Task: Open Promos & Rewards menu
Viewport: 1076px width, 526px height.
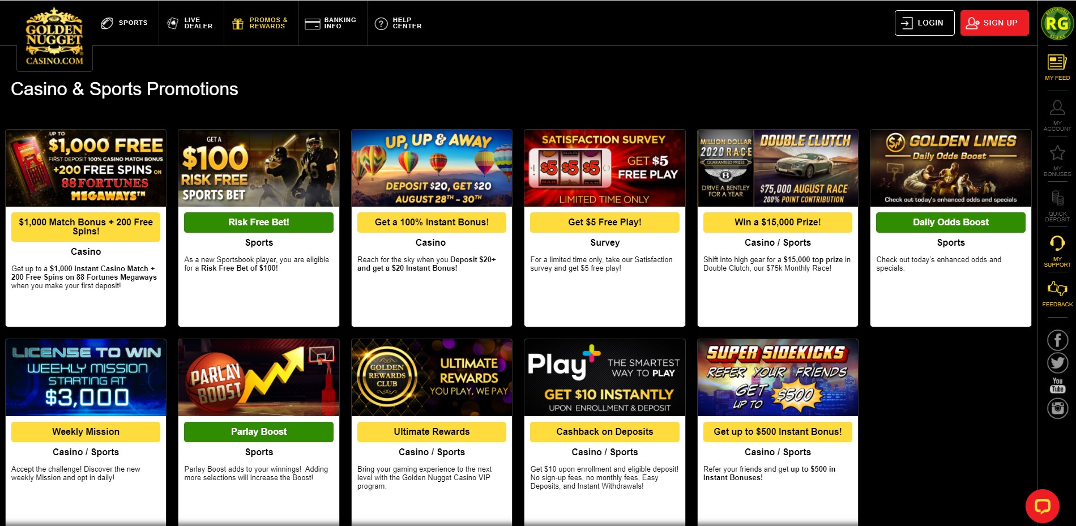Action: [261, 23]
